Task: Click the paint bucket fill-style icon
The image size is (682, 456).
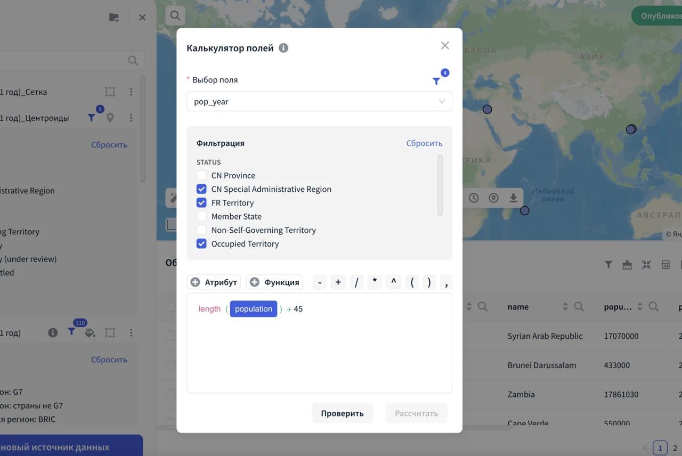Action: [x=90, y=332]
